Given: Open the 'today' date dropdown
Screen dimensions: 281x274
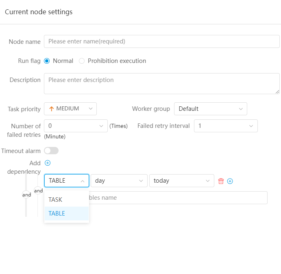Looking at the screenshot, I should point(181,181).
